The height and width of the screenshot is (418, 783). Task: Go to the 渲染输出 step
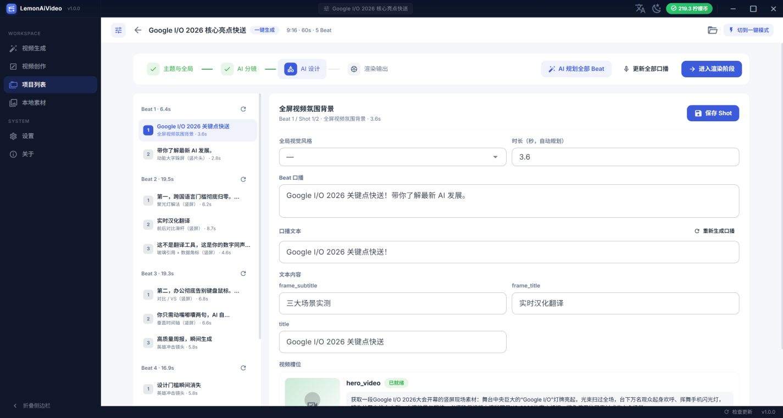click(368, 69)
